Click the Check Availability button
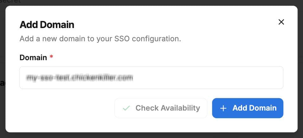 161,108
